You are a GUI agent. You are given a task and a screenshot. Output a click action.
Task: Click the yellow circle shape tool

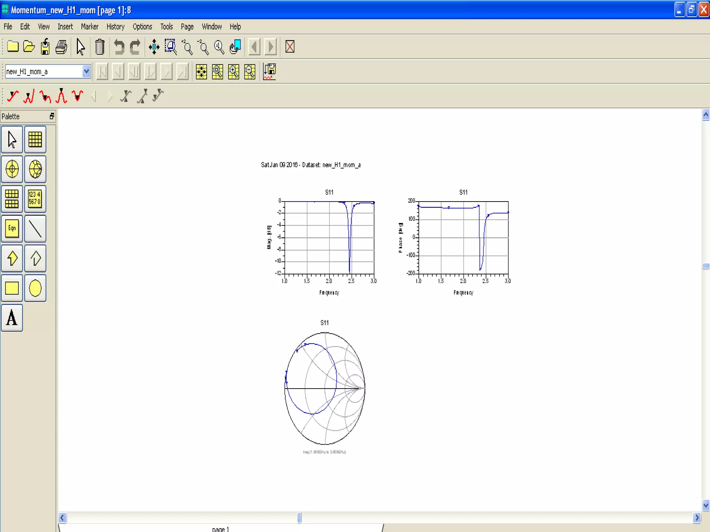pos(35,288)
